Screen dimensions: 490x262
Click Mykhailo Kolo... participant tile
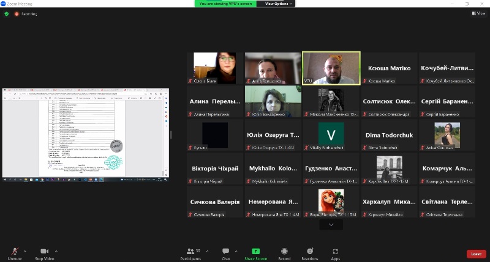(273, 168)
